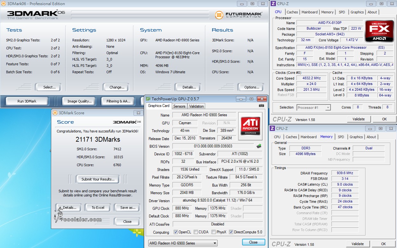This screenshot has height=248, width=397.
Task: Toggle the PhysX checkbox in GPU-Z
Action: pos(213,232)
